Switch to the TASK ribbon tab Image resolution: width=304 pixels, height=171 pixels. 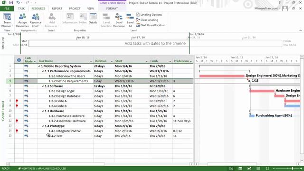tap(21, 9)
